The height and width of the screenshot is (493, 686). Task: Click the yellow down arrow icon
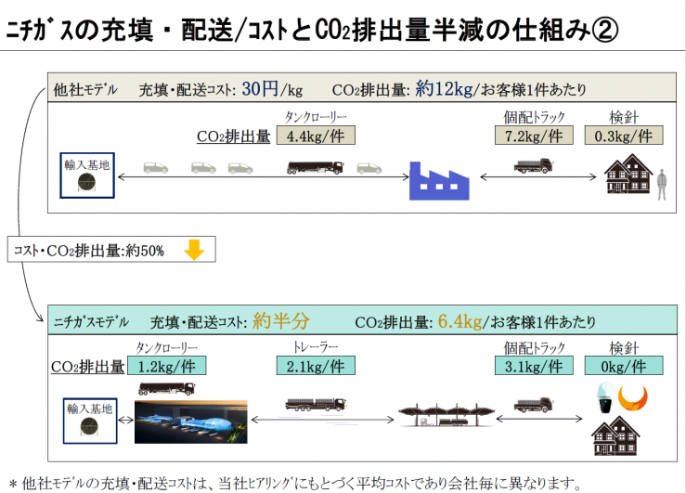point(194,250)
